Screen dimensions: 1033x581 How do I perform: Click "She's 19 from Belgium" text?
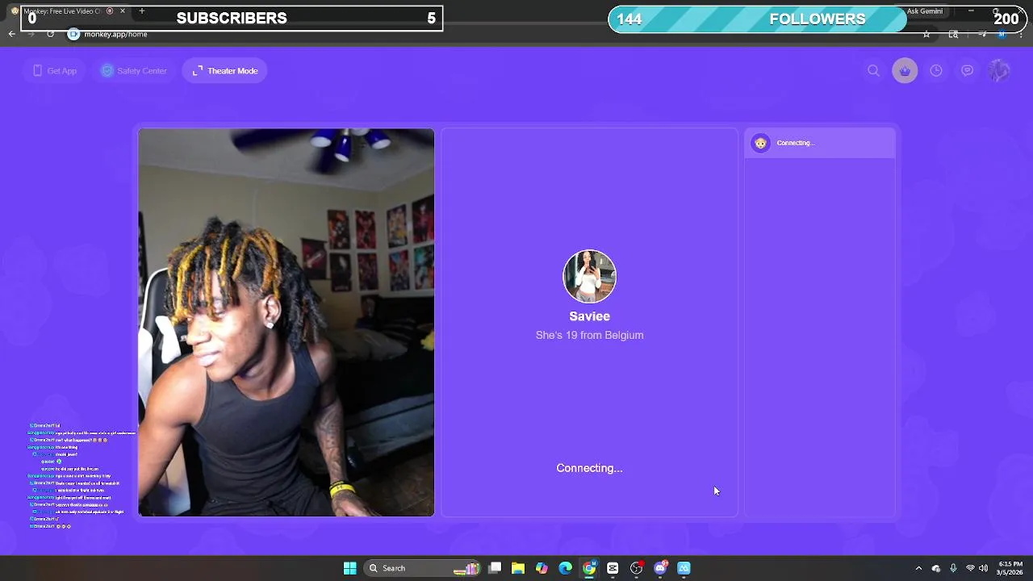(x=589, y=335)
